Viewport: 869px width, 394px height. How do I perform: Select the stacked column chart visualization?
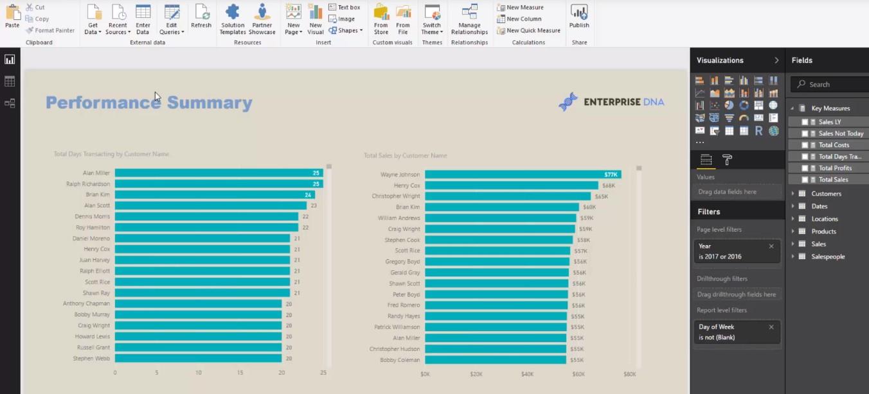click(715, 80)
